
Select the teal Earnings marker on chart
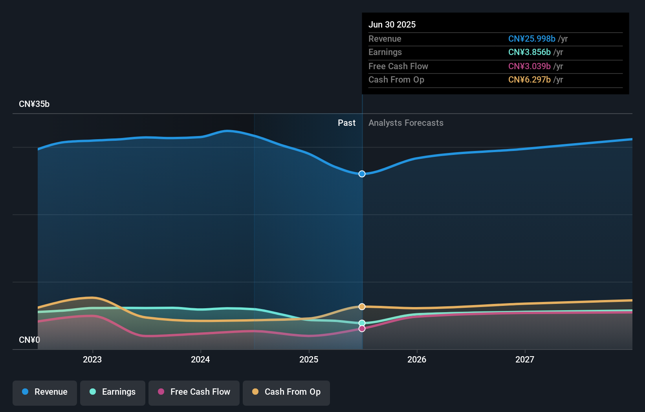click(362, 323)
